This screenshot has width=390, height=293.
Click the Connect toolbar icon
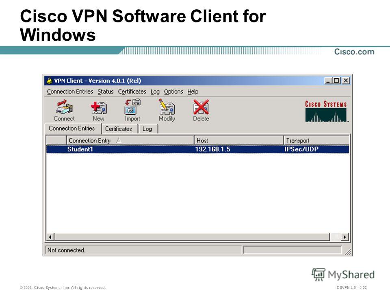tap(64, 110)
